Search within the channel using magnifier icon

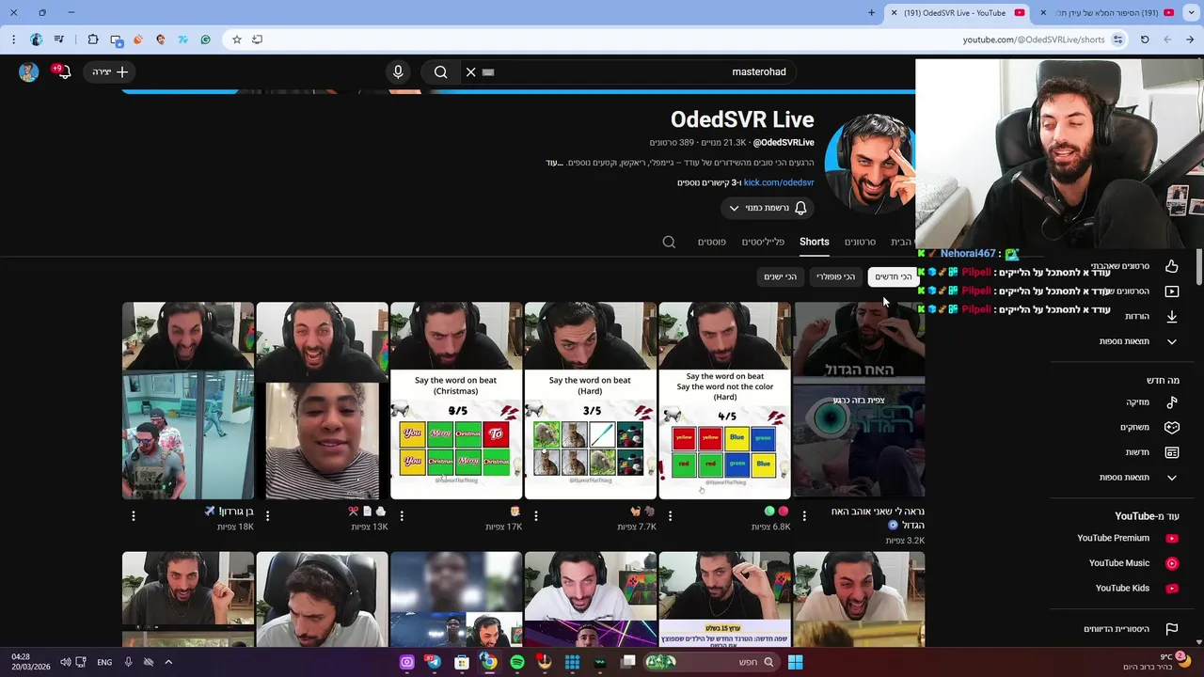tap(669, 242)
